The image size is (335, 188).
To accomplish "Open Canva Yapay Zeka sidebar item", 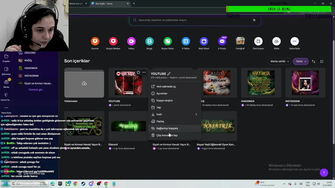I will point(6,97).
